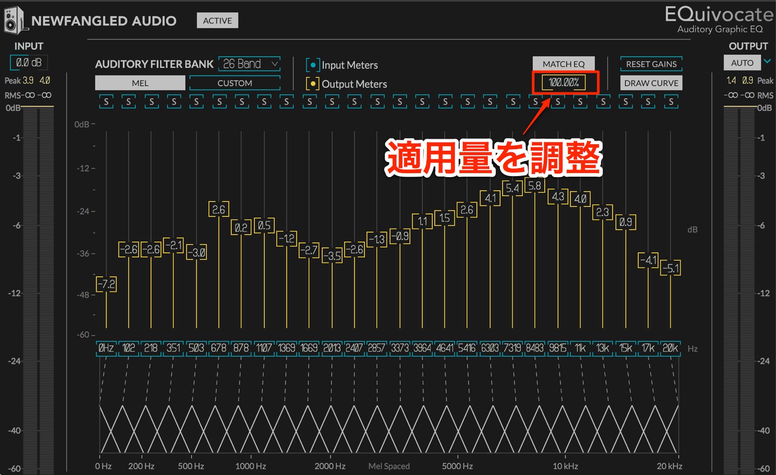Viewport: 776px width, 475px height.
Task: Solo the 1107 Hz band
Action: coord(264,102)
